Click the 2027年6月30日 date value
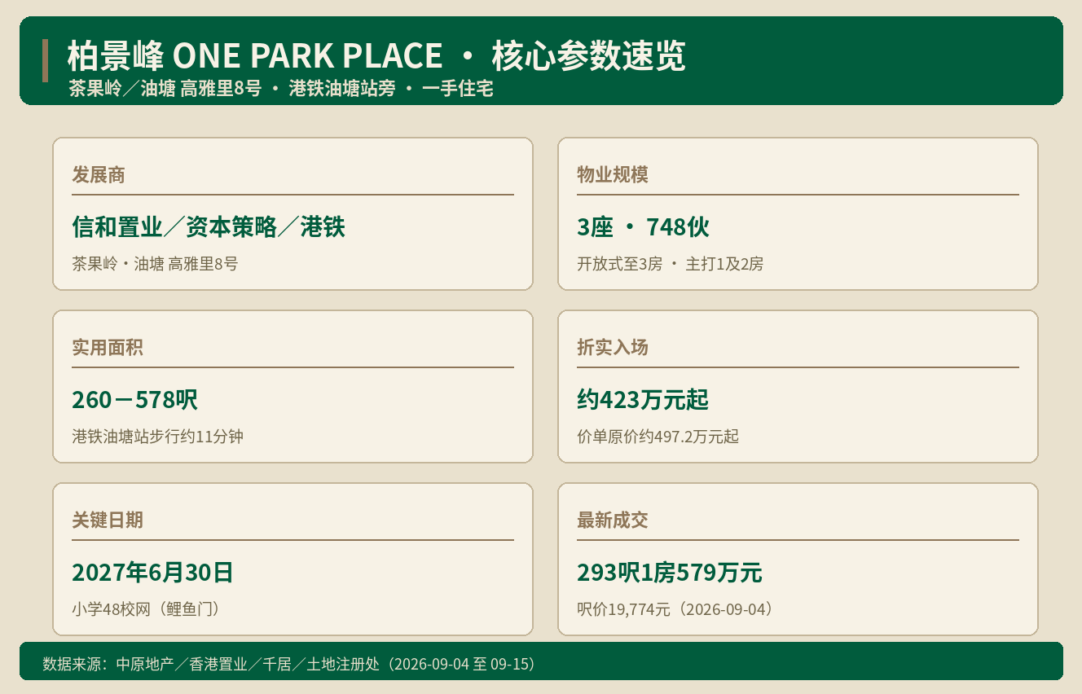 (x=152, y=573)
